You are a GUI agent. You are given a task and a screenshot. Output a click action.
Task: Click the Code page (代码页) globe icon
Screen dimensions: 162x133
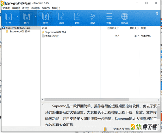pyautogui.click(x=125, y=16)
